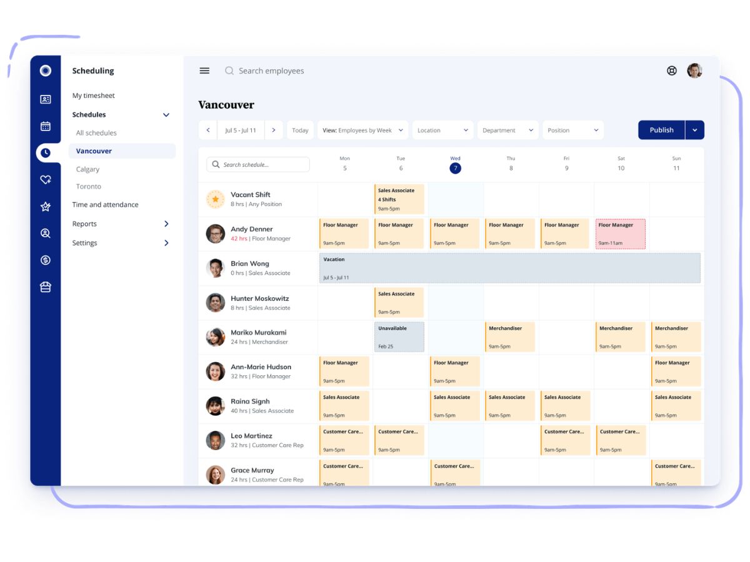Click the name Ann-Marie Hudson
The height and width of the screenshot is (562, 750).
[x=261, y=367]
